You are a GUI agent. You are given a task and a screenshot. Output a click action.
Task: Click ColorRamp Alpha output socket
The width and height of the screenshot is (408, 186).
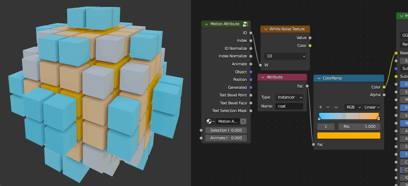tap(384, 95)
